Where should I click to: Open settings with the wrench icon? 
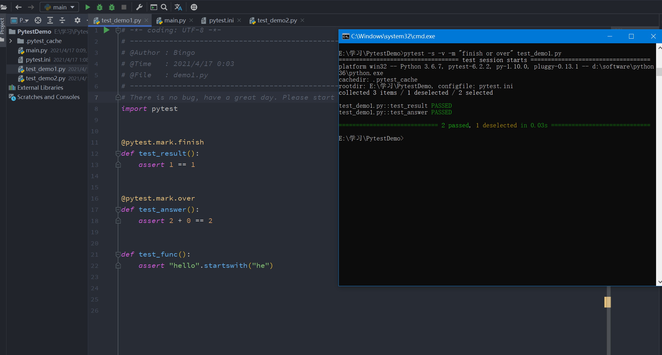(x=139, y=7)
